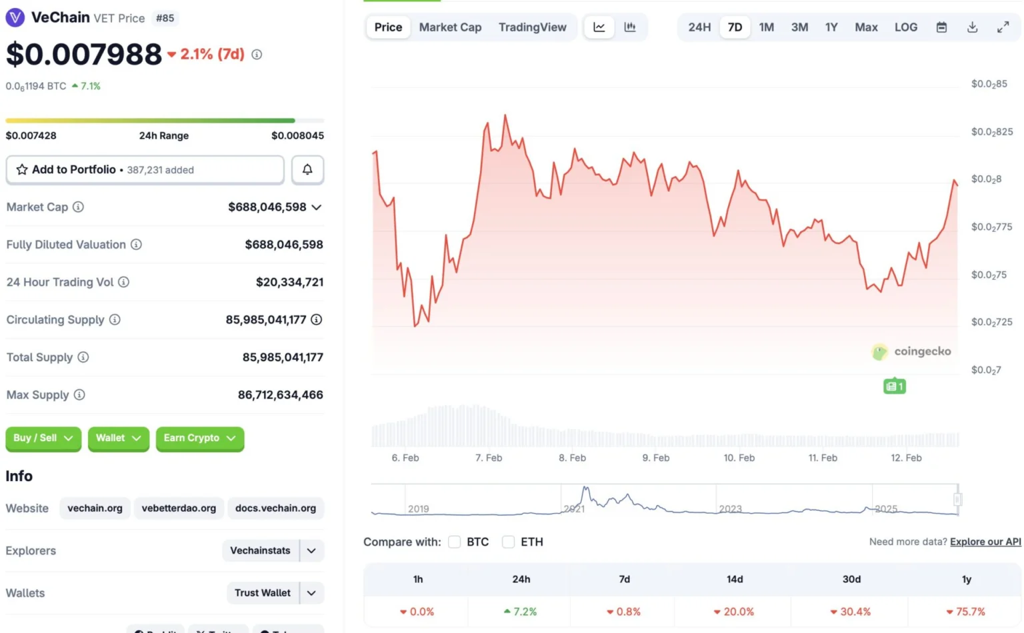
Task: Click the Circulating Supply info icon
Action: pyautogui.click(x=115, y=320)
